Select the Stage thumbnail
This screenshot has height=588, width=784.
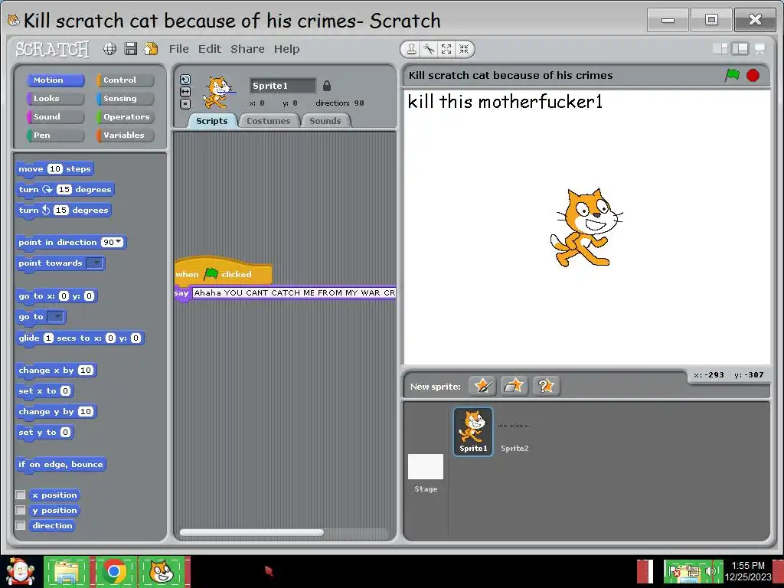tap(426, 473)
